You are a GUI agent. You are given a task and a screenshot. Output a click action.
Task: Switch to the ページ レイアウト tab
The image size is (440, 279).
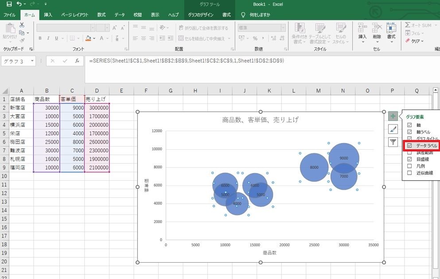coord(74,15)
